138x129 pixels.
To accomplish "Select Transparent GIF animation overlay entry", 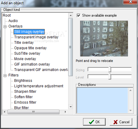I will pos(41,70).
